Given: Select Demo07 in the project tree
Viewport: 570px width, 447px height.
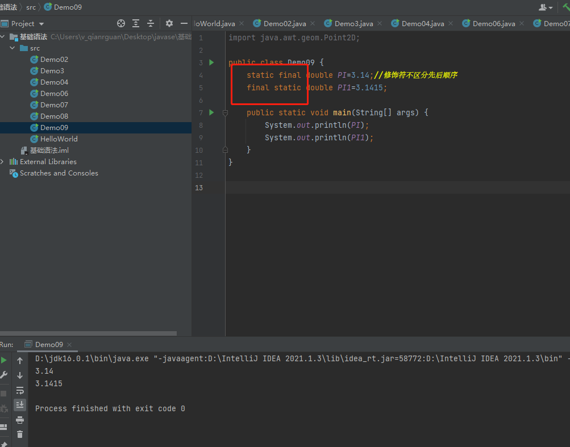Looking at the screenshot, I should pyautogui.click(x=54, y=105).
